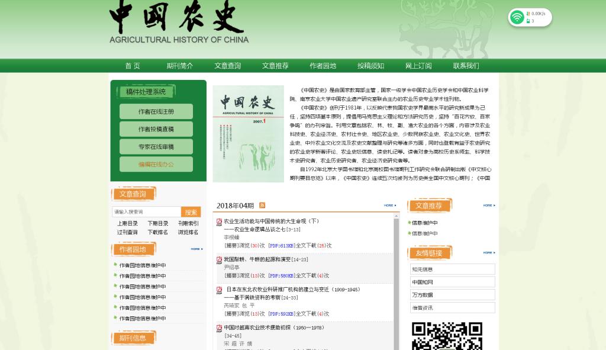Click the MORE link in sidebar 文章推荐 section
This screenshot has height=350, width=606.
click(x=489, y=205)
